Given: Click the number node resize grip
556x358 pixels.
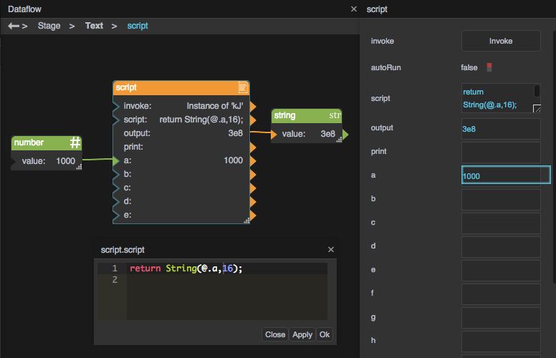Looking at the screenshot, I should 79,167.
